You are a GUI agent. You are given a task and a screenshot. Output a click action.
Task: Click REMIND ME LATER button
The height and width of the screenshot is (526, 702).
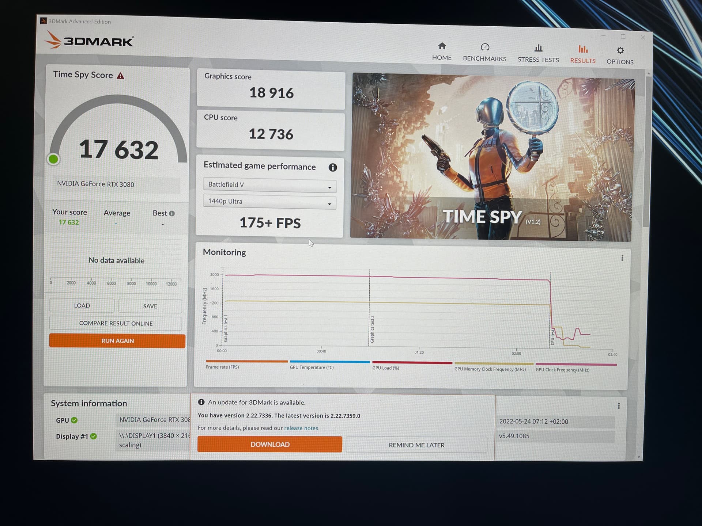coord(416,445)
